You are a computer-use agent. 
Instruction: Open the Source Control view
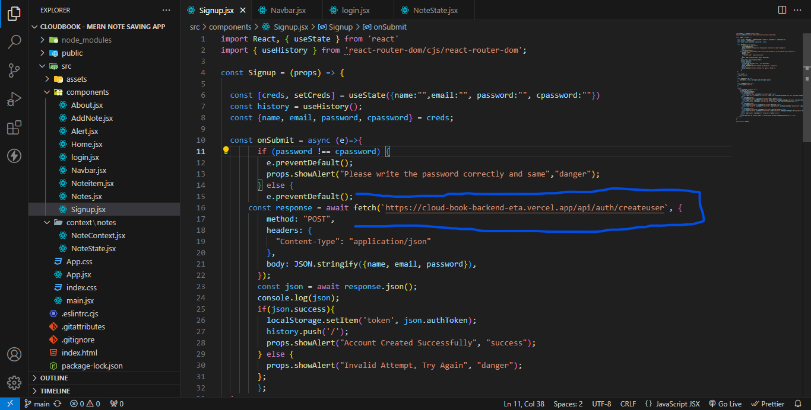[x=14, y=71]
